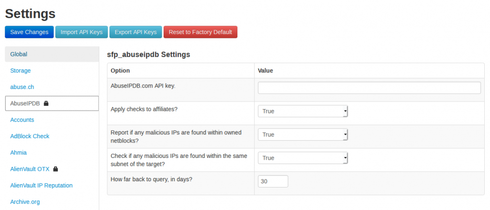Save Changes to settings
Image resolution: width=490 pixels, height=210 pixels.
pyautogui.click(x=29, y=32)
